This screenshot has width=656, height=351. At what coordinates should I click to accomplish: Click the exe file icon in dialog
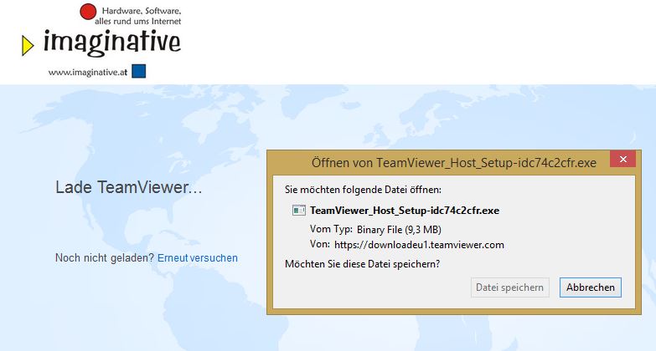299,211
